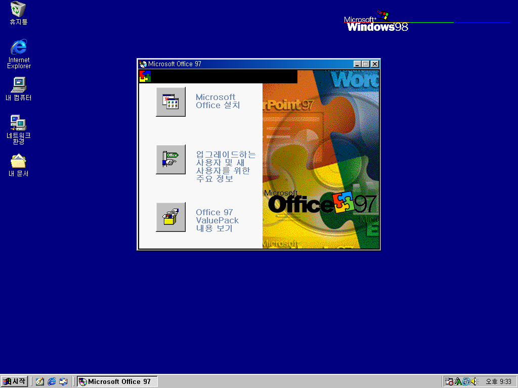Click the Microsoft Office 97 taskbar button

pos(117,381)
